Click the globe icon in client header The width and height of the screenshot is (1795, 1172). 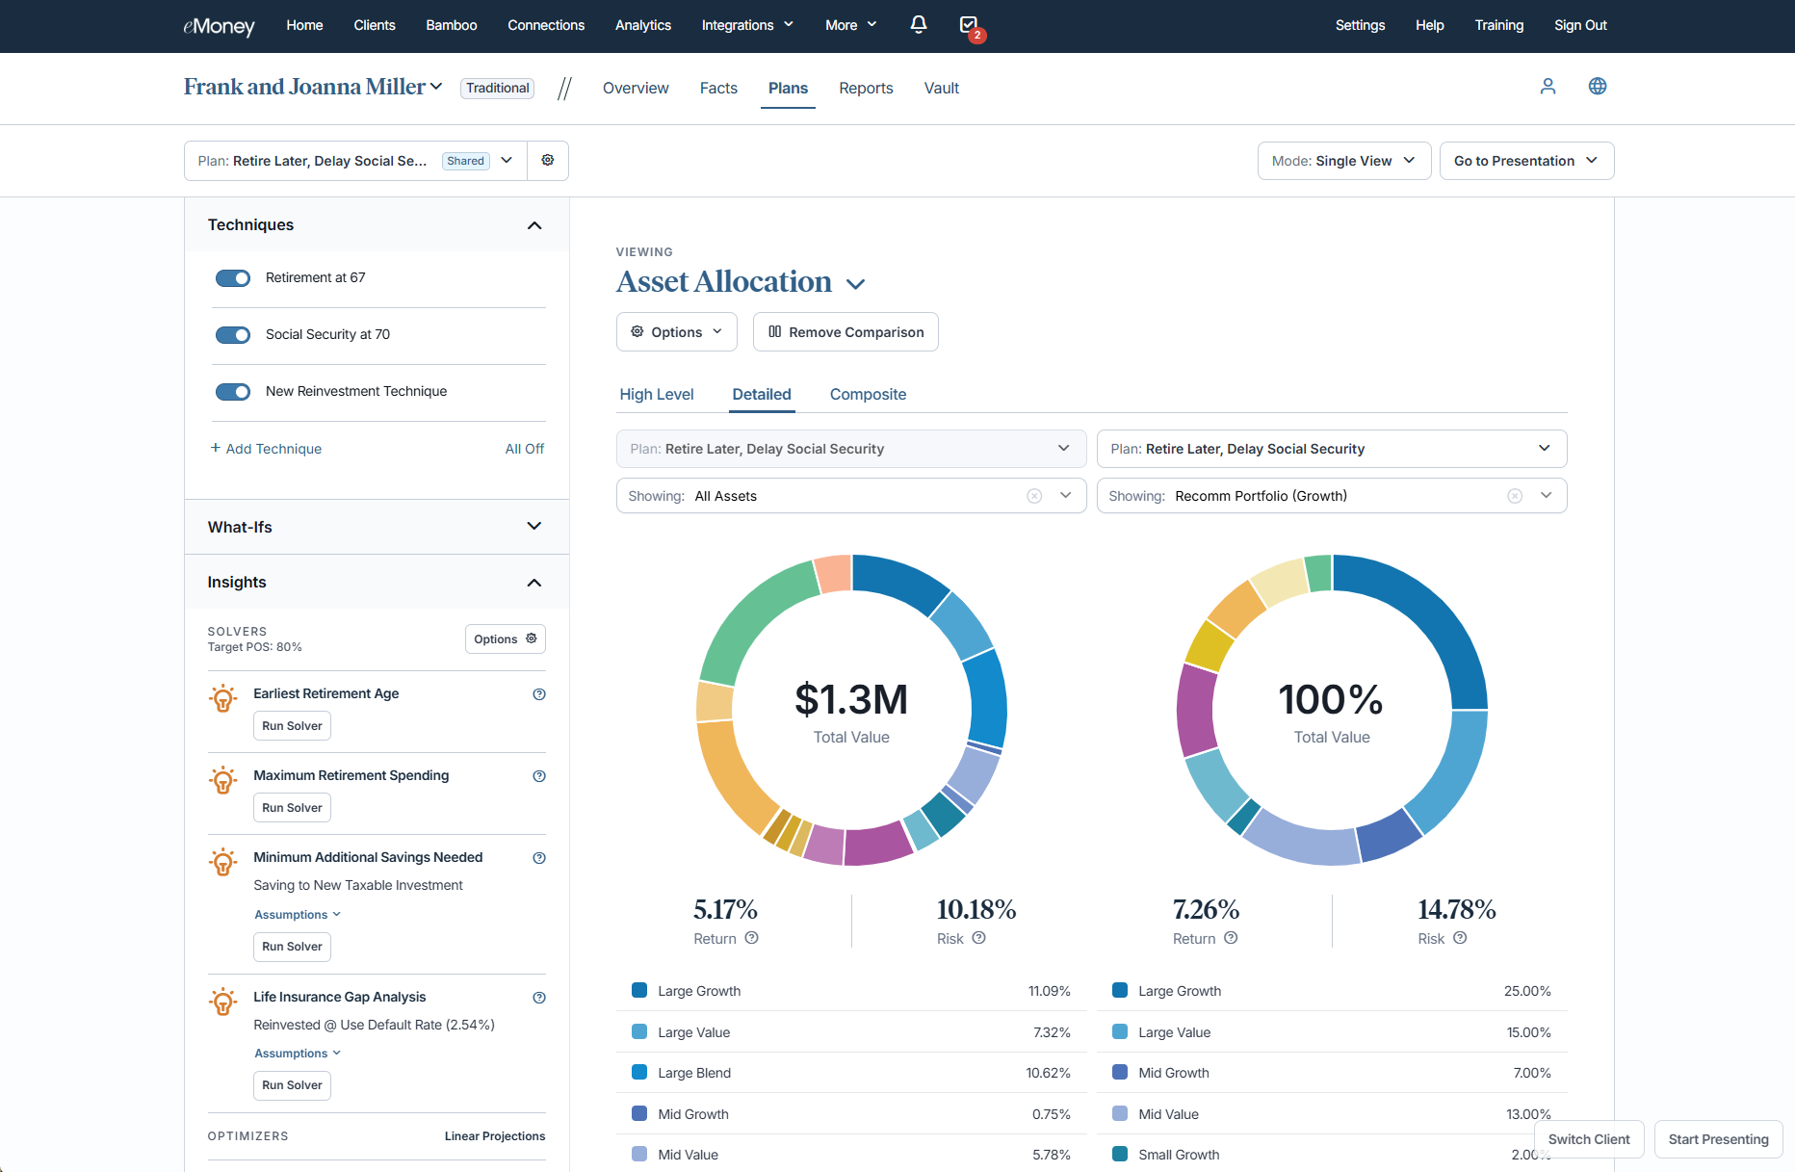(x=1597, y=87)
